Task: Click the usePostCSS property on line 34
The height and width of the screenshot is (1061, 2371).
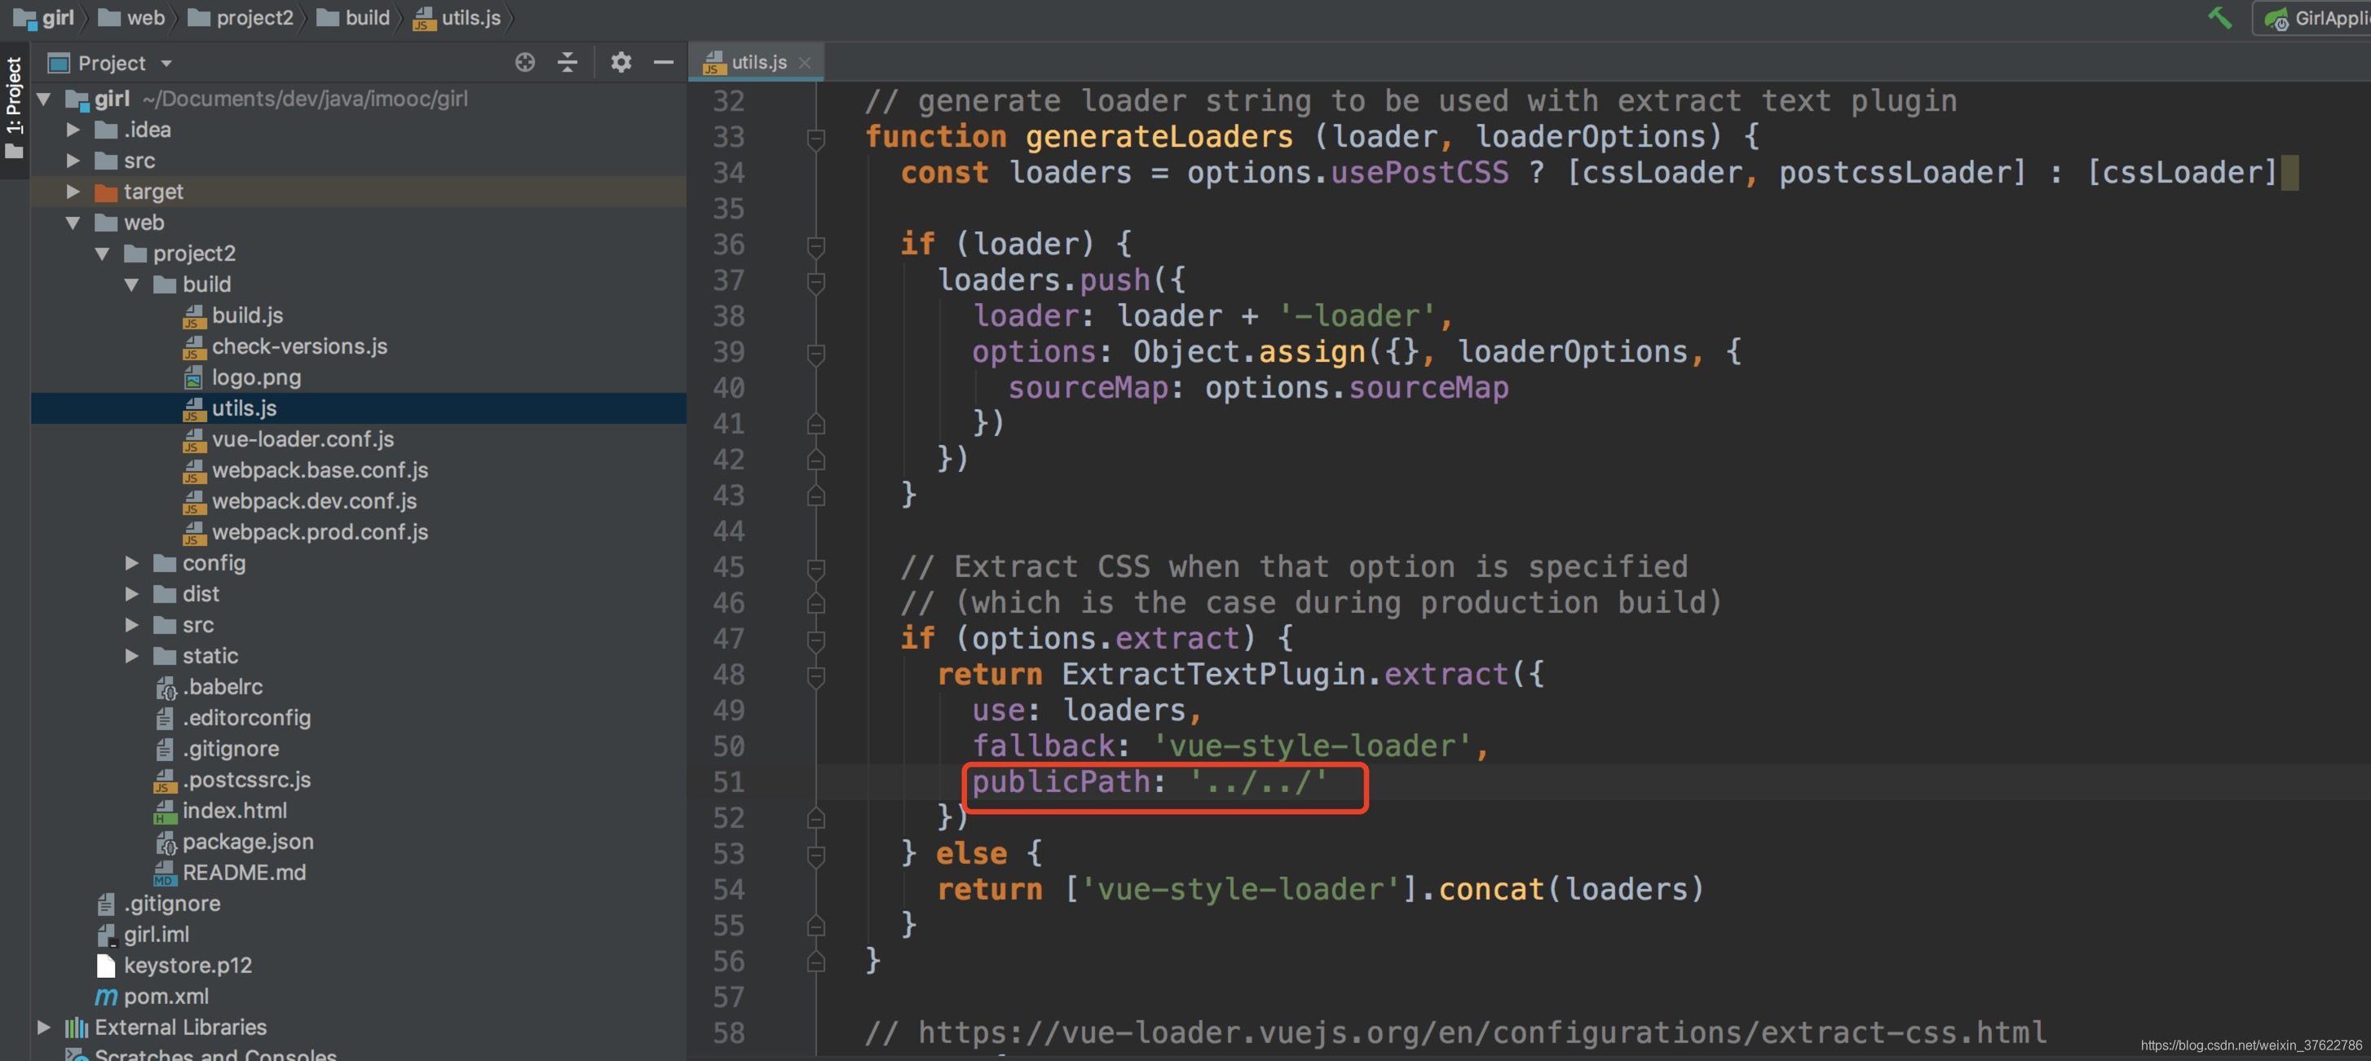Action: tap(1420, 173)
